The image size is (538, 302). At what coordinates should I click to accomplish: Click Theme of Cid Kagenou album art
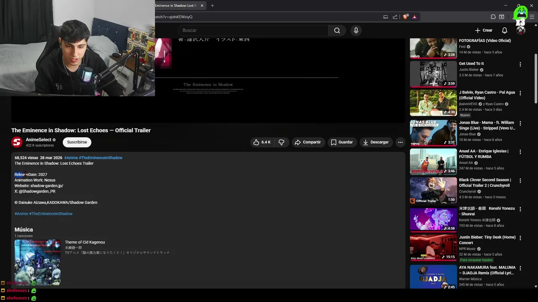pyautogui.click(x=37, y=263)
